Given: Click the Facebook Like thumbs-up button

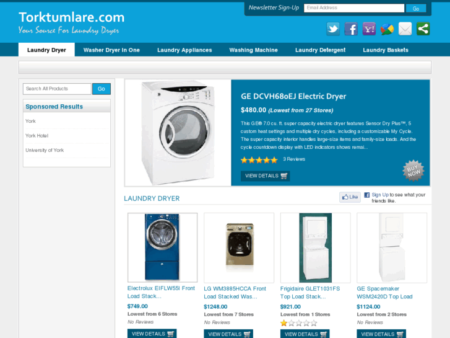Looking at the screenshot, I should tap(350, 197).
